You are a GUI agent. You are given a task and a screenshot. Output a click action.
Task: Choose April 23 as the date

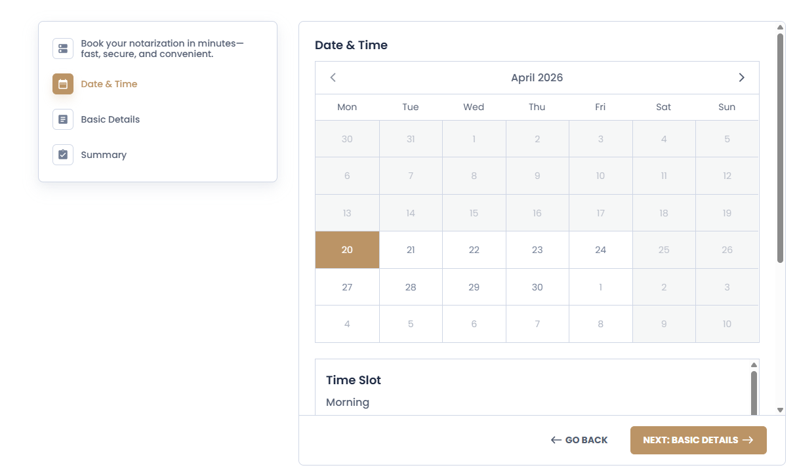pyautogui.click(x=537, y=250)
